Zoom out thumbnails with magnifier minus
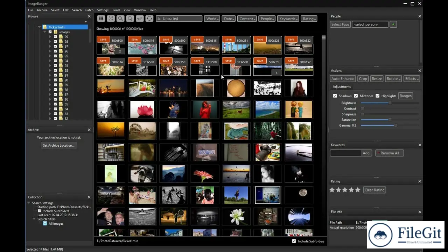Image resolution: width=448 pixels, height=252 pixels. 130,19
